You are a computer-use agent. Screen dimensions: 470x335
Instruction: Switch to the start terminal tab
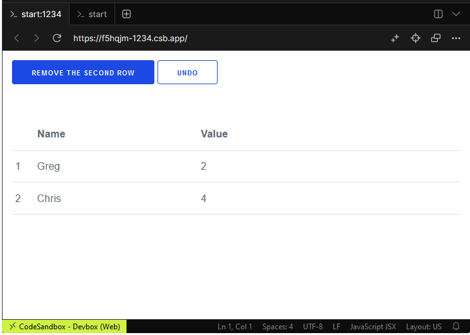tap(92, 14)
